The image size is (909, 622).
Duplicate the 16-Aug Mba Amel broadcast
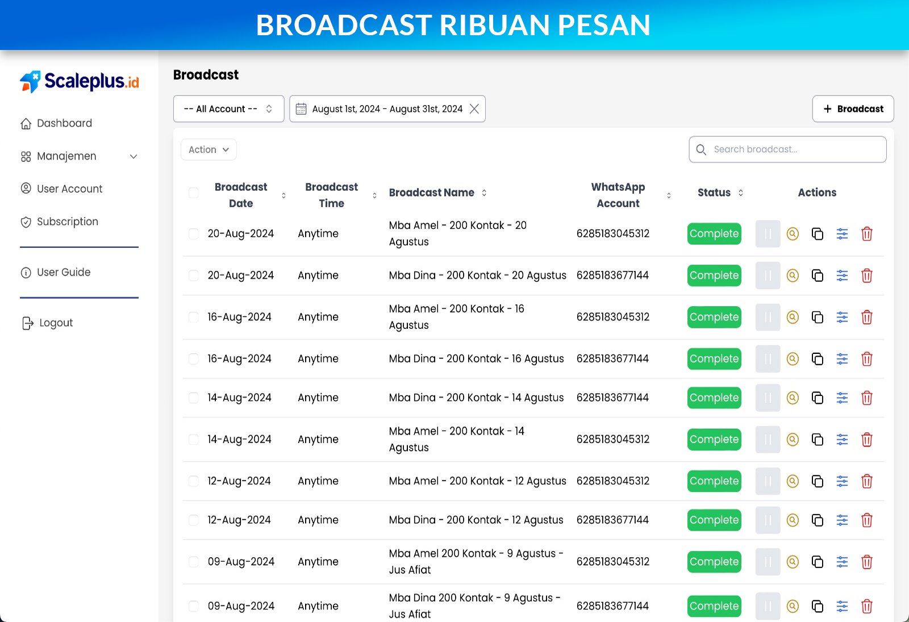pos(818,317)
